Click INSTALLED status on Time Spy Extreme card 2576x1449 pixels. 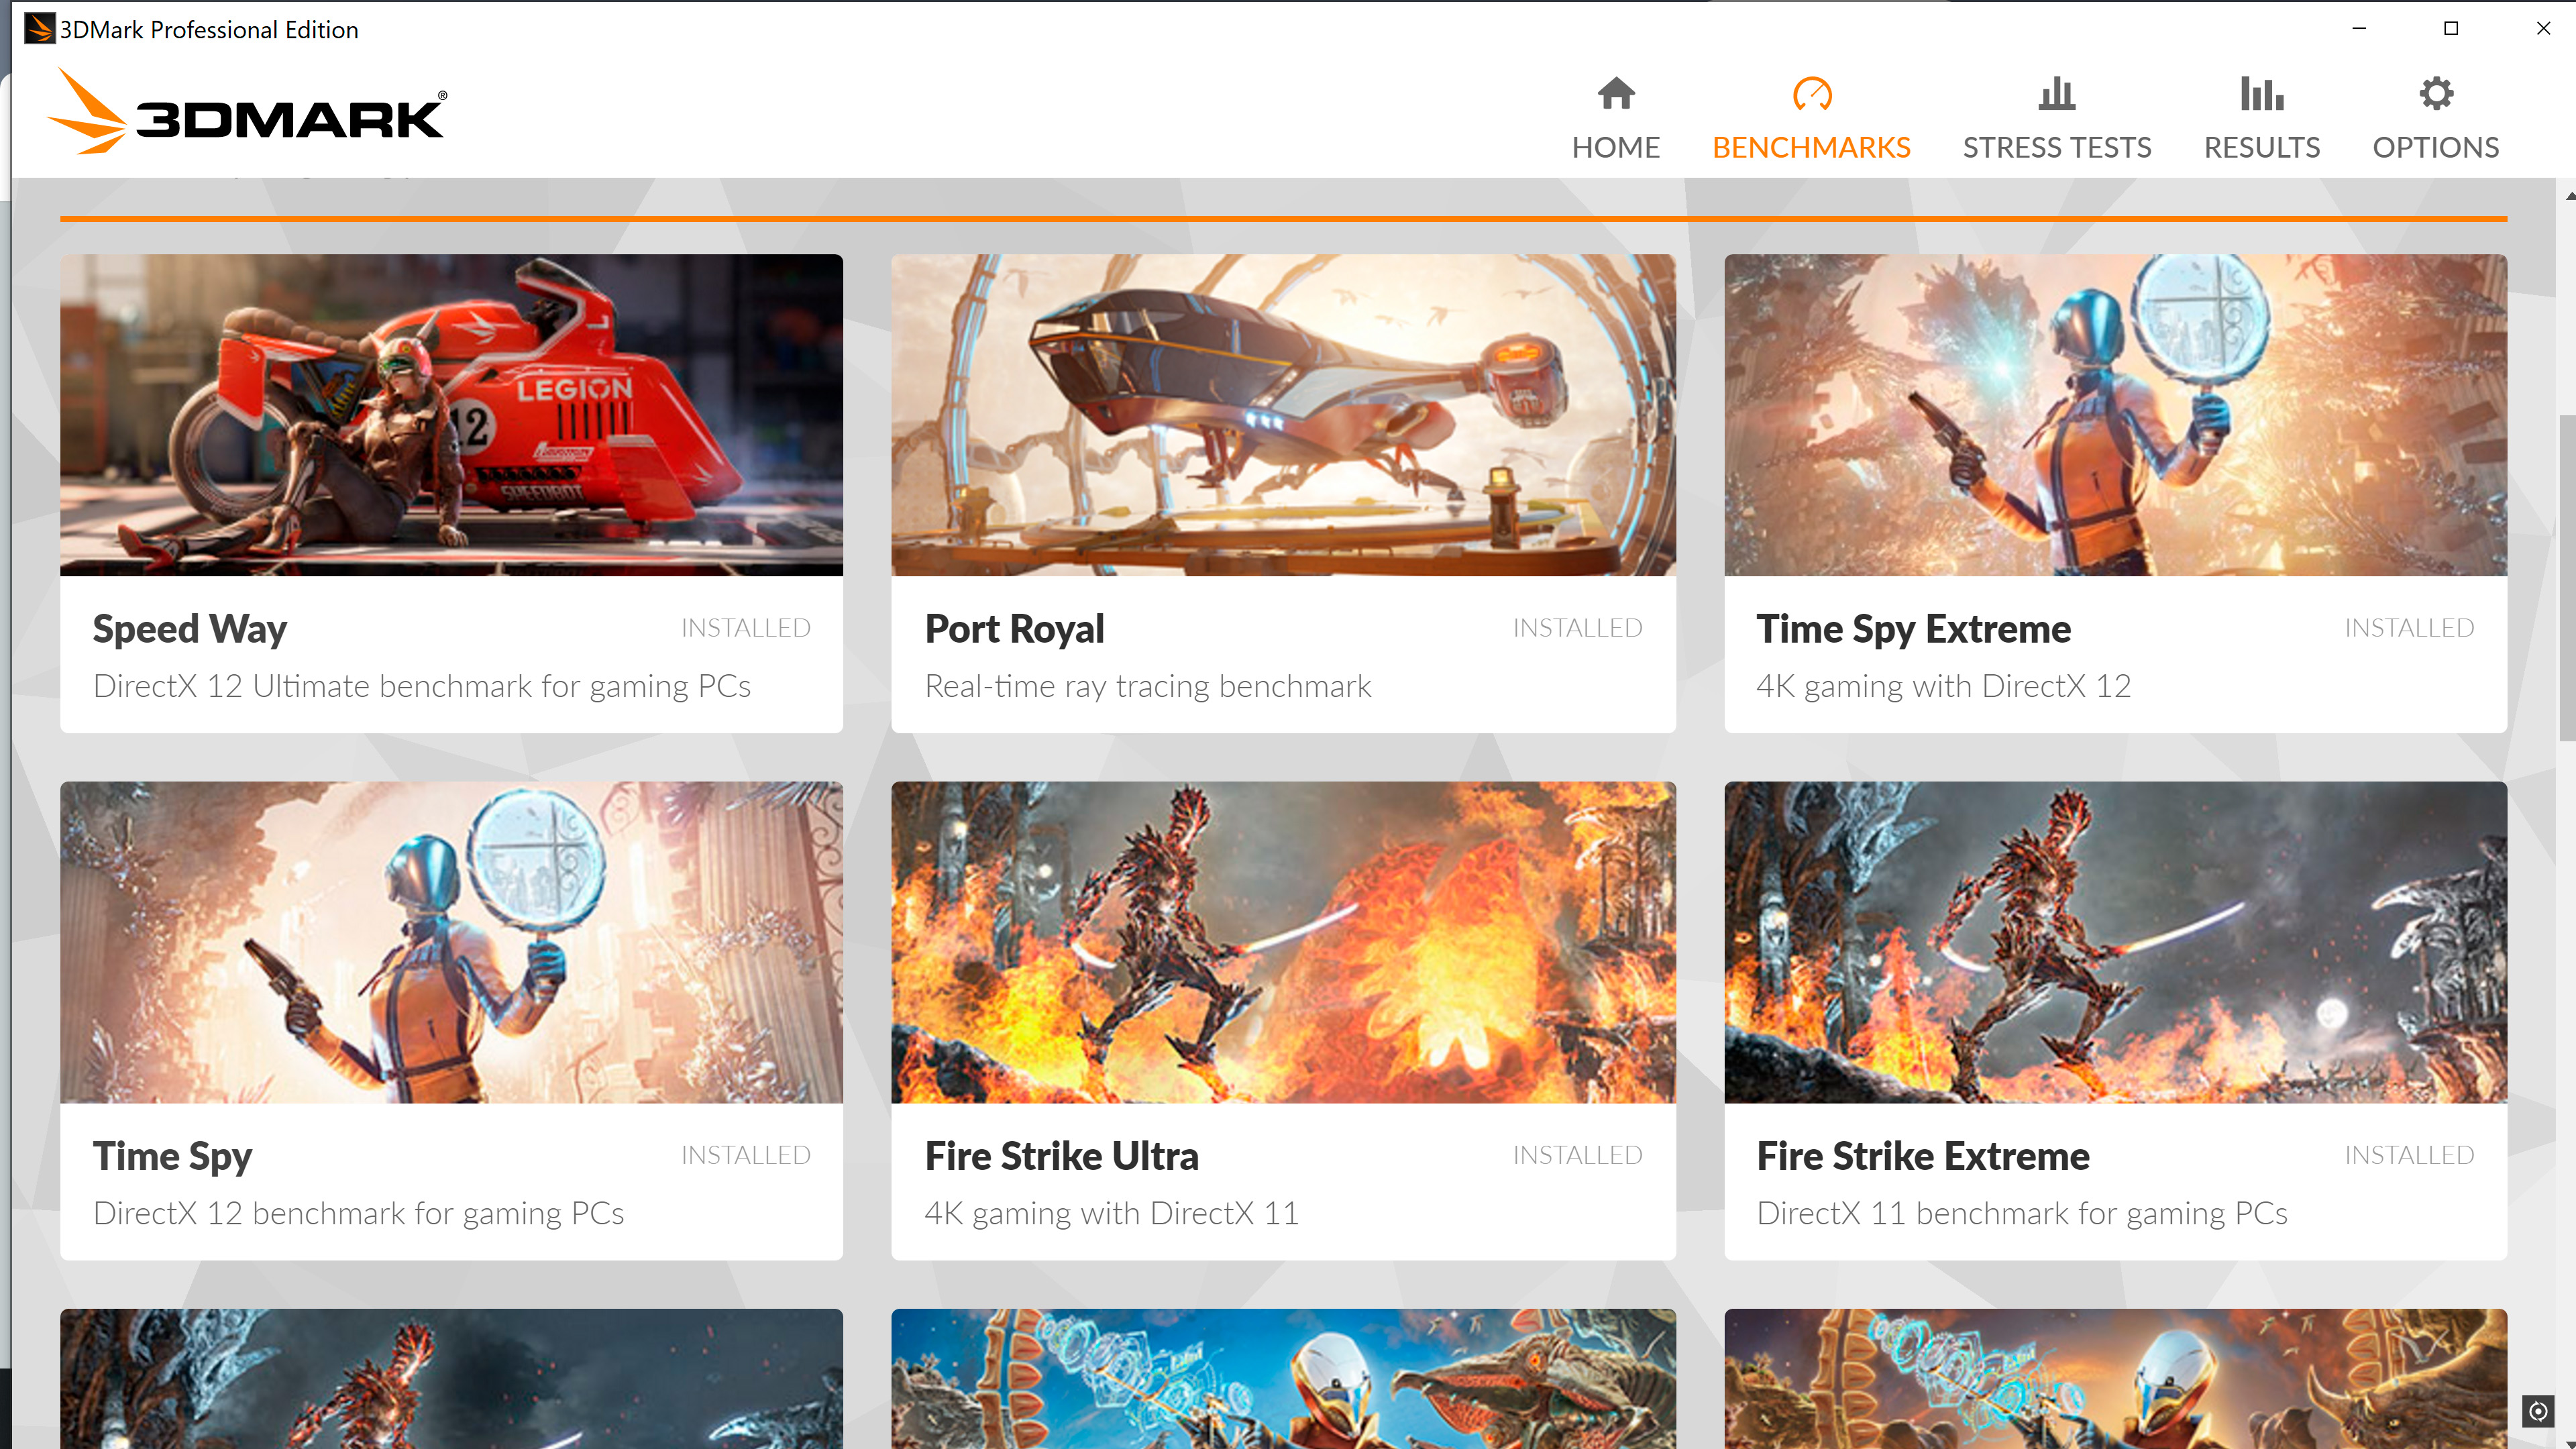click(x=2409, y=628)
